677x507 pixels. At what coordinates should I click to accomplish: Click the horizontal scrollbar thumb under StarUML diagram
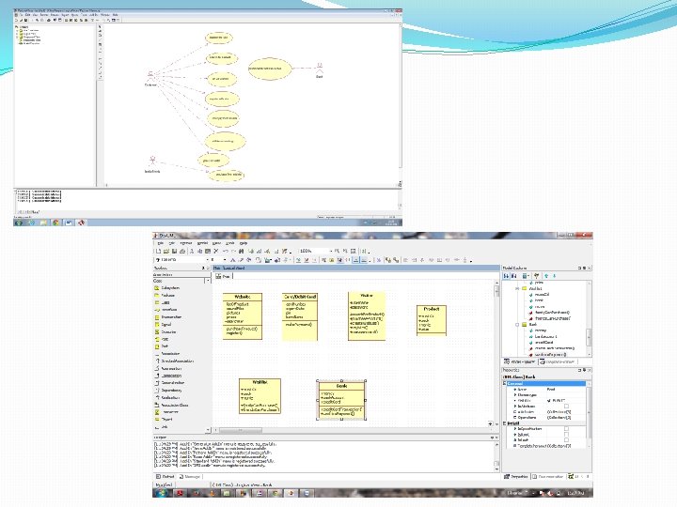(241, 430)
